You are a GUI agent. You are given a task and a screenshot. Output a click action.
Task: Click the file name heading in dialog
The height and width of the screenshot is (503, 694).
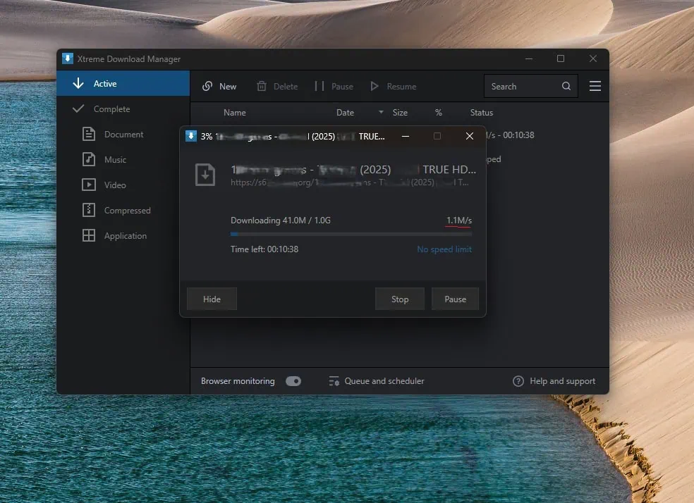(353, 169)
